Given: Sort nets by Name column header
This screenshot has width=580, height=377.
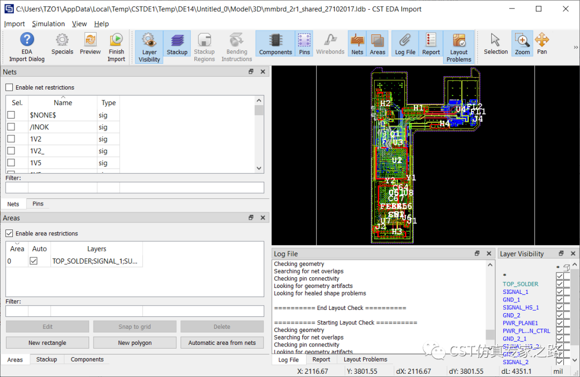Looking at the screenshot, I should [x=62, y=102].
